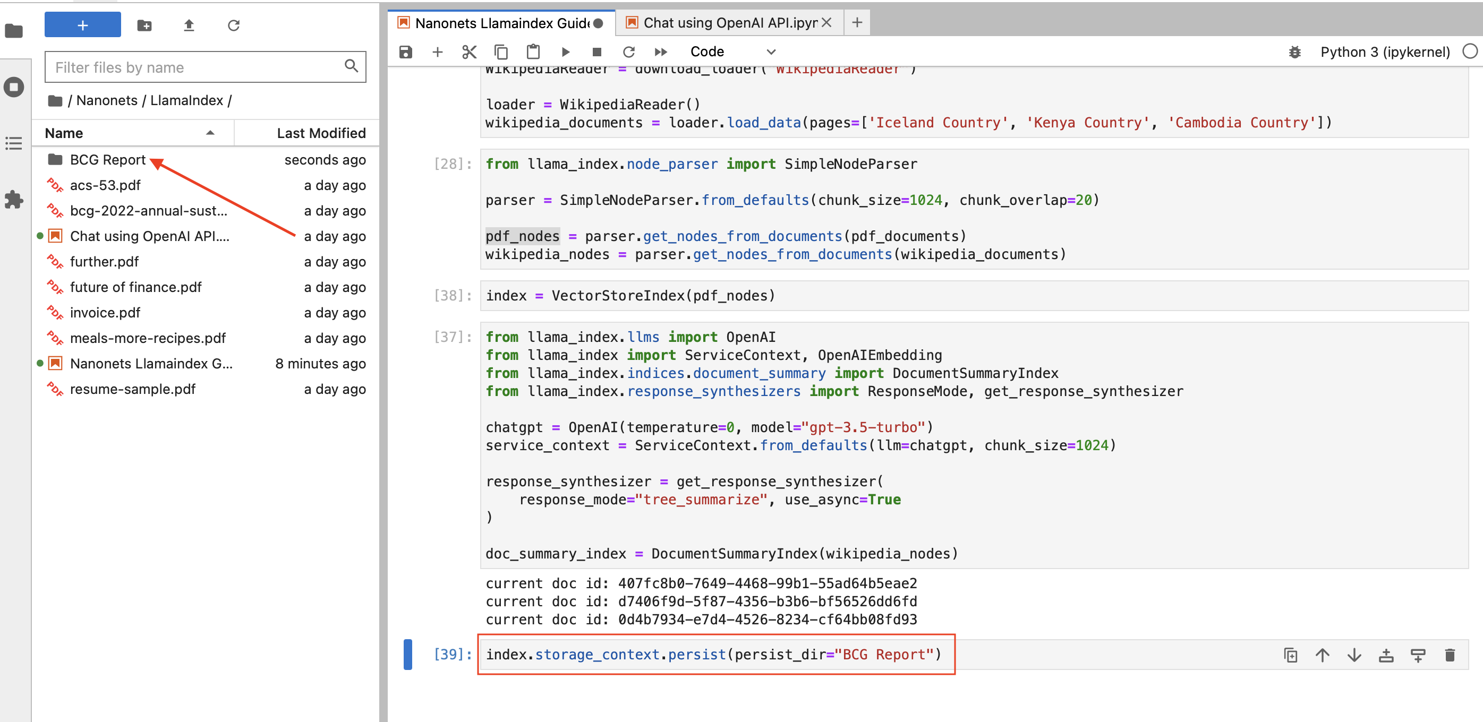Screen dimensions: 1483x722
Task: Delete the selected cell with trash icon
Action: (1449, 655)
